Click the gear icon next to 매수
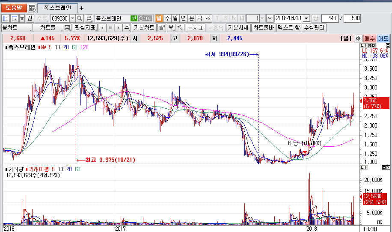392x232 pixels. pyautogui.click(x=358, y=39)
